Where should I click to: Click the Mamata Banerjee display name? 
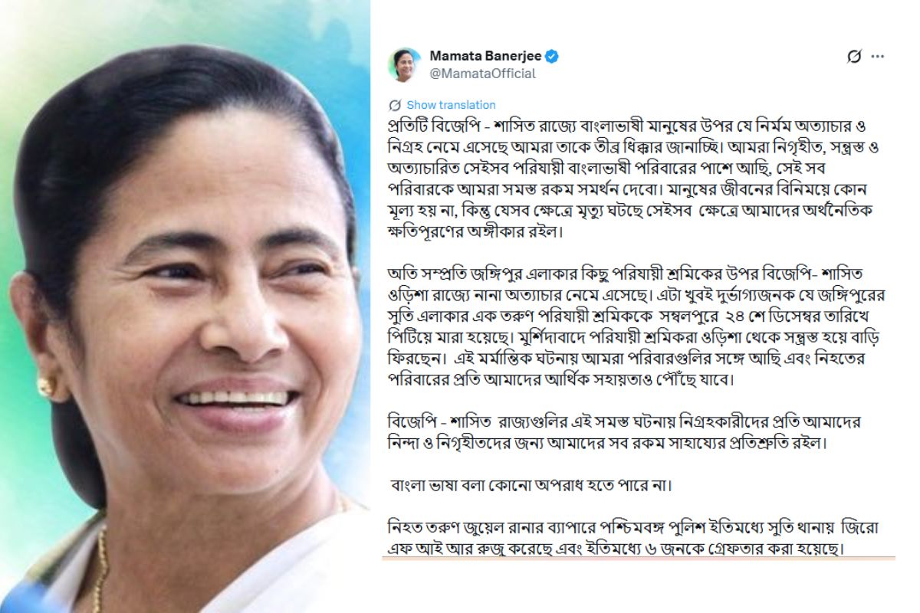point(485,56)
